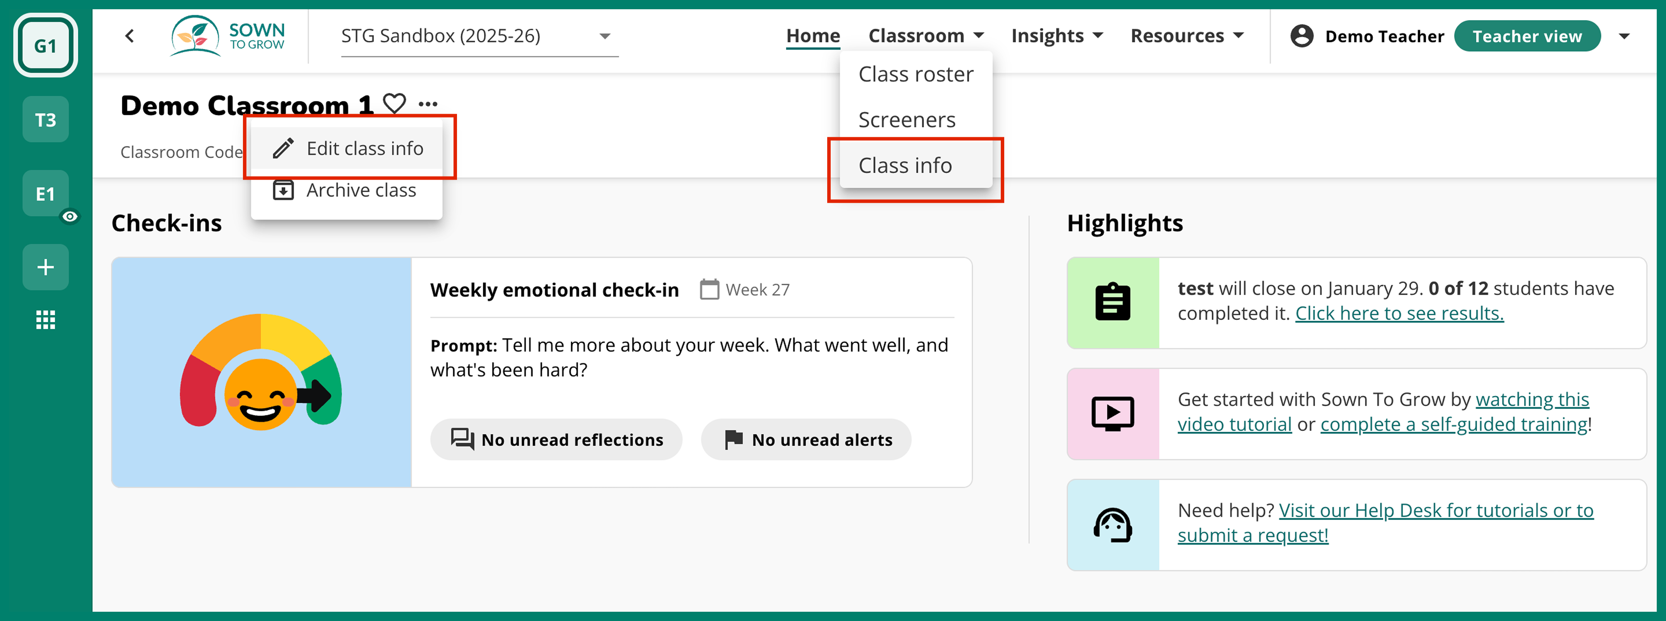
Task: Click the Sown To Grow logo
Action: tap(228, 36)
